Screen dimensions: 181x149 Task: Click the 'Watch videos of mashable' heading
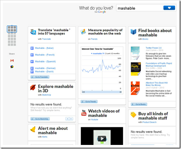[104, 113]
